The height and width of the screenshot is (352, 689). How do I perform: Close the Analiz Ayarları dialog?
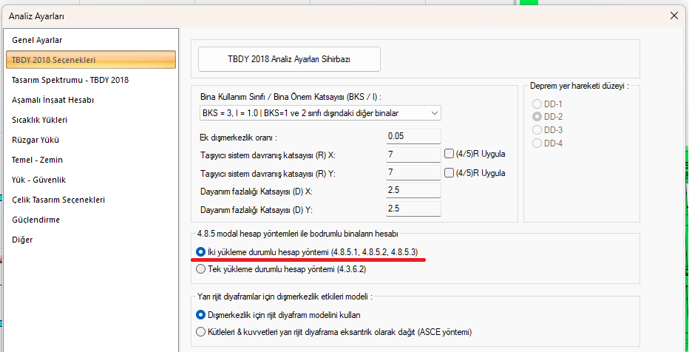(x=673, y=15)
